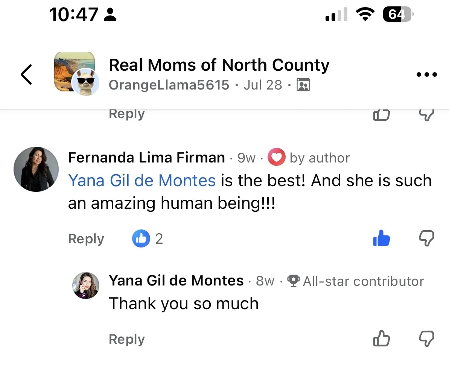Image resolution: width=449 pixels, height=372 pixels.
Task: Open the Real Moms of North County group title
Action: coord(219,65)
